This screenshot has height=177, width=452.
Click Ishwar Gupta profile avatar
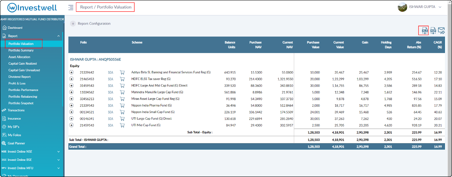point(402,7)
